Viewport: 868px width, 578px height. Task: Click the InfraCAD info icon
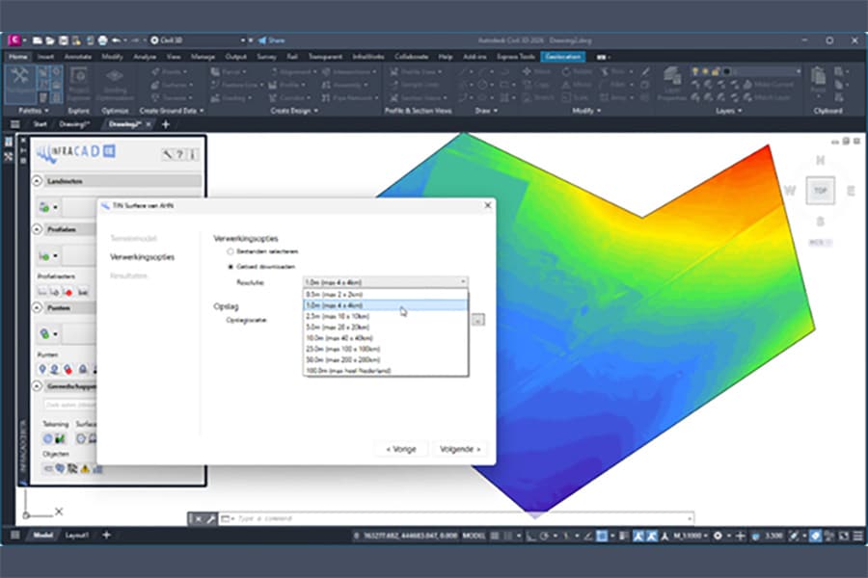pyautogui.click(x=193, y=154)
